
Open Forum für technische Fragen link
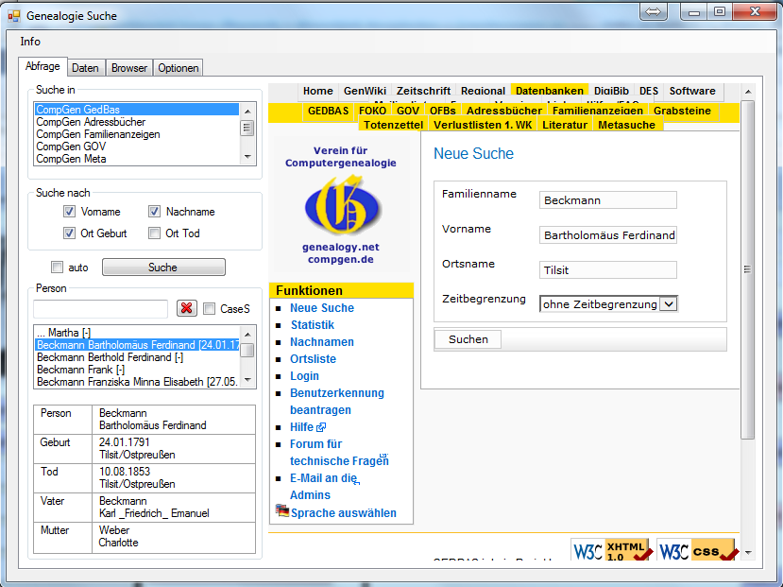[339, 453]
